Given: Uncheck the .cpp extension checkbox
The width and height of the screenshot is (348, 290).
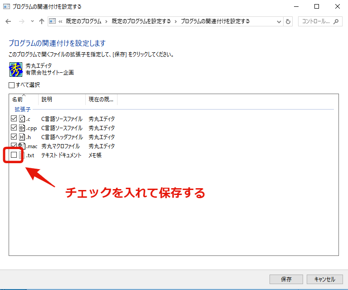Looking at the screenshot, I should pos(14,128).
